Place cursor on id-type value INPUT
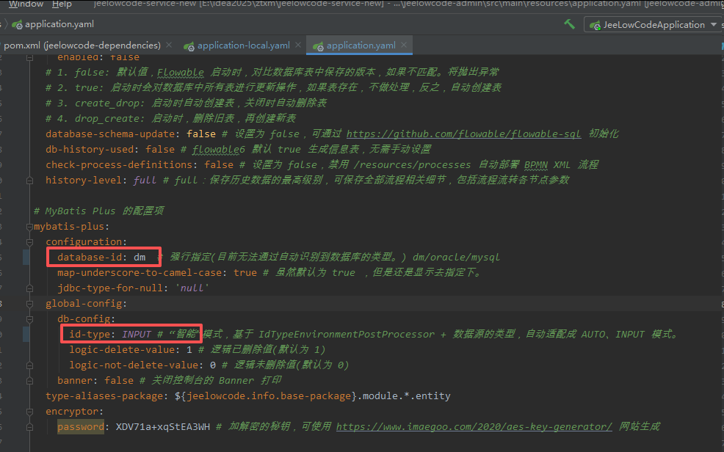 137,334
